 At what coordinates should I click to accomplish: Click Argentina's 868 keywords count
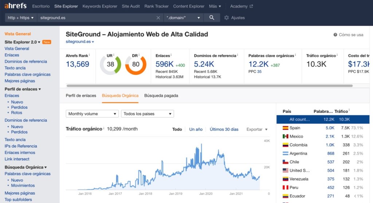coord(331,154)
